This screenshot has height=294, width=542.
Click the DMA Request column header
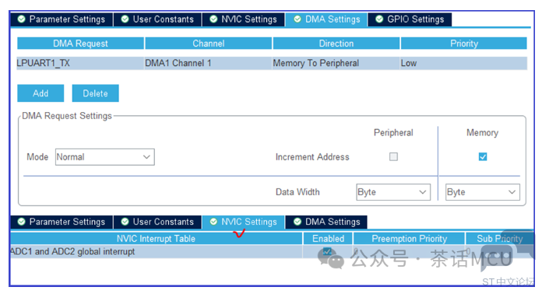click(80, 44)
